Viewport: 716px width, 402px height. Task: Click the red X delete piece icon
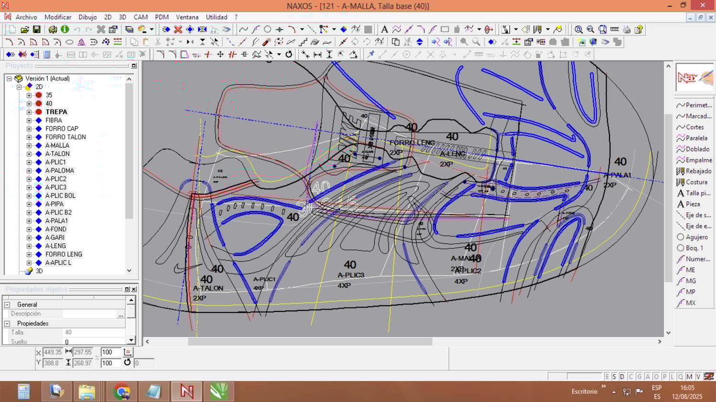pos(178,30)
